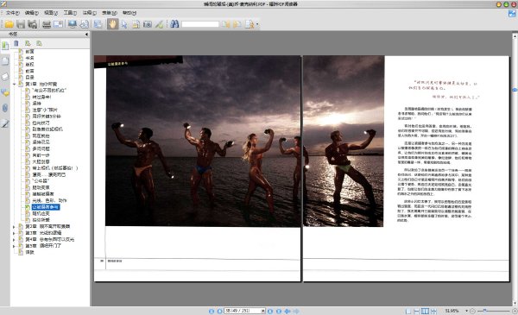Go forward to next view arrow
Viewport: 518px width, 315px height.
coord(296,311)
